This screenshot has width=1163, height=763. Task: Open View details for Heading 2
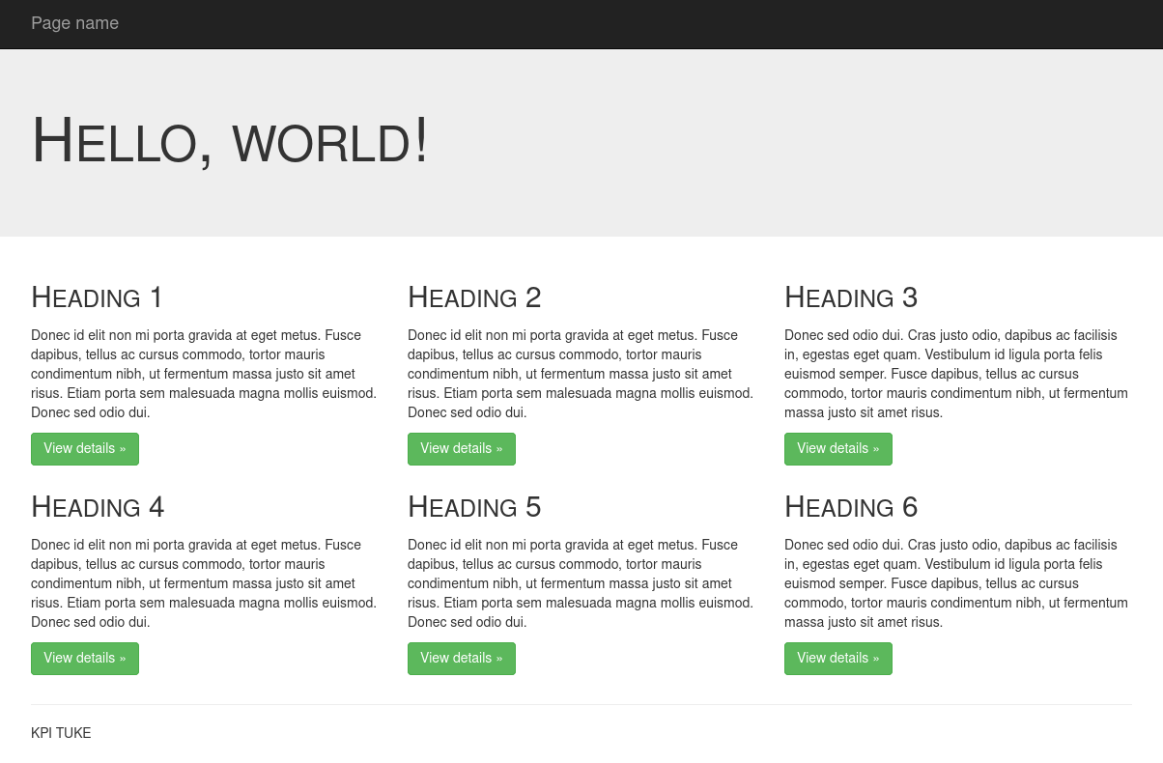(x=461, y=449)
